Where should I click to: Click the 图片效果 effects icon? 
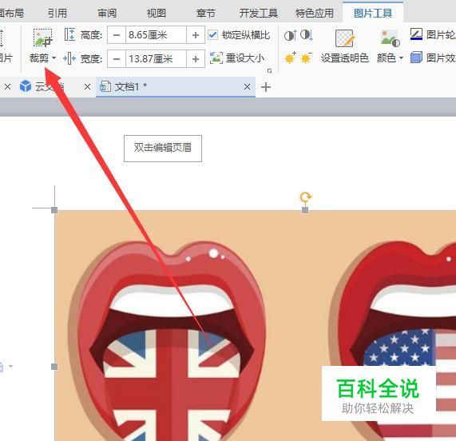(x=416, y=58)
